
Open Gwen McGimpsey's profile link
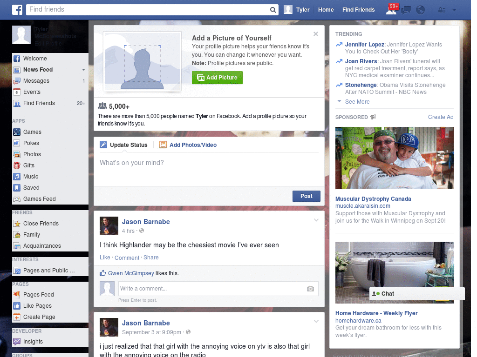point(131,273)
